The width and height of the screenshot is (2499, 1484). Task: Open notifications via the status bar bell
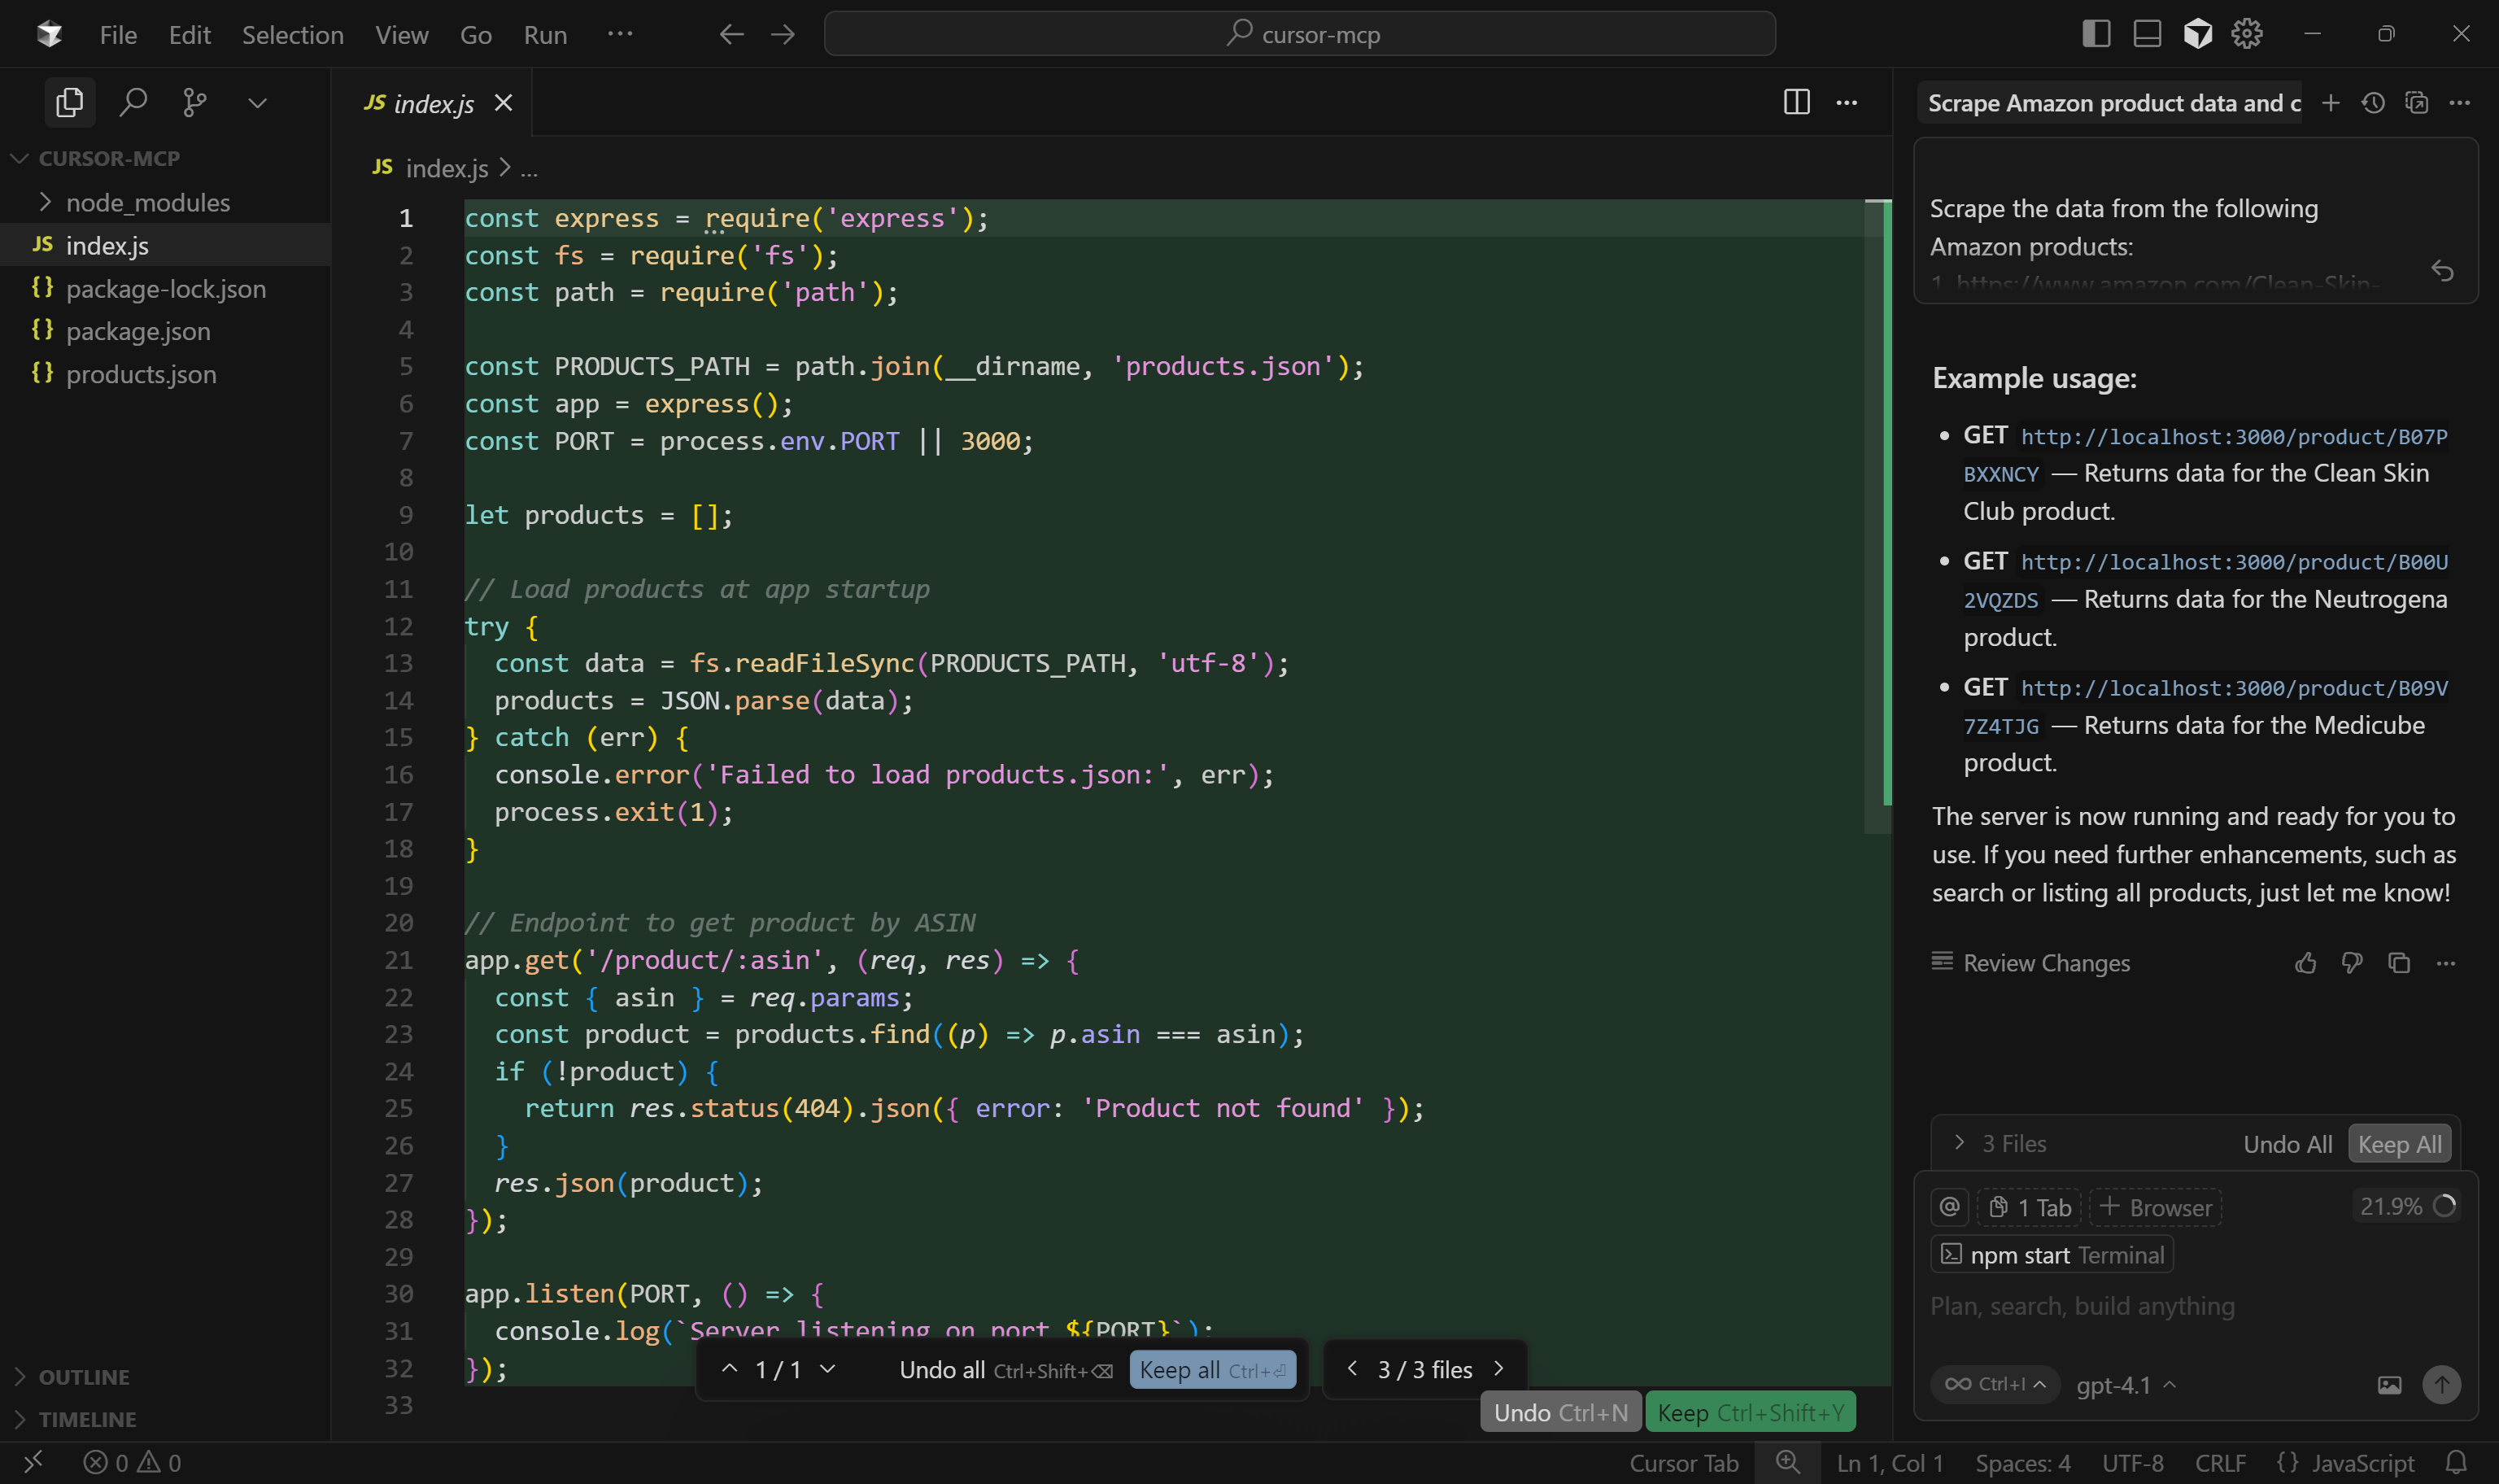pos(2460,1462)
